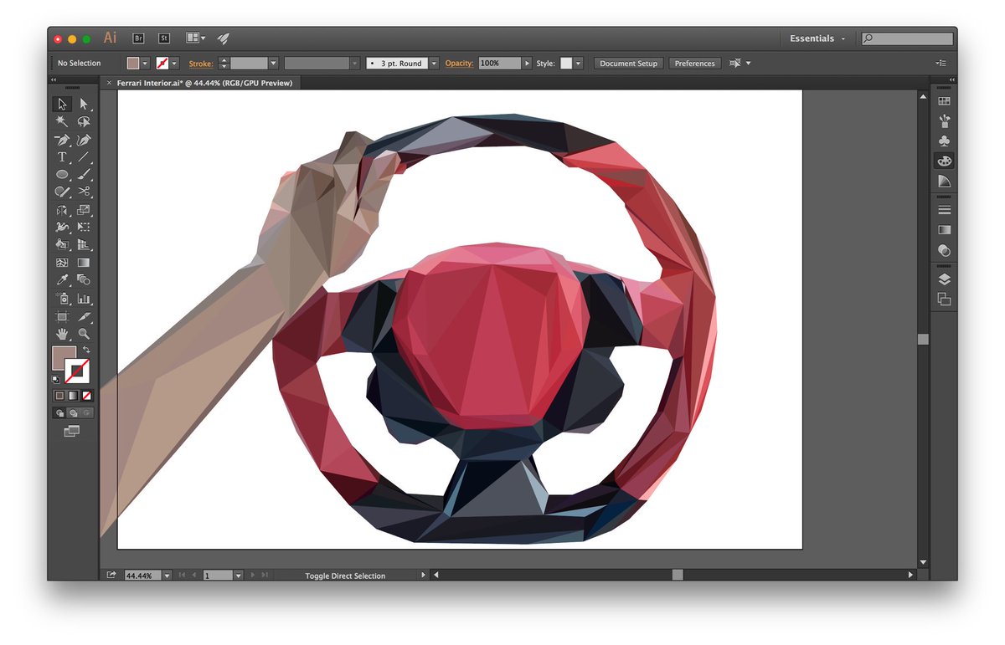
Task: Pick the Paintbrush tool
Action: point(84,174)
